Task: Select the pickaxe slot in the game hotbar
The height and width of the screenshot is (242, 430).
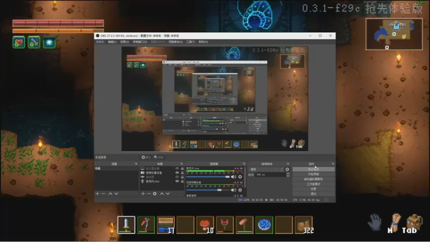Action: 146,225
